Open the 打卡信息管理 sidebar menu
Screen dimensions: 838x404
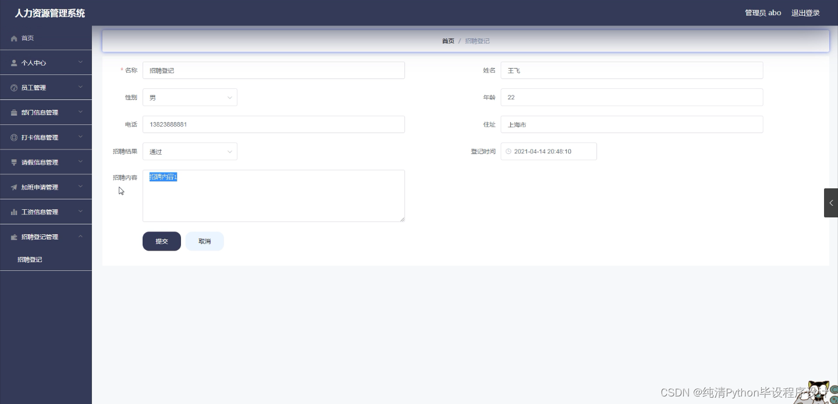[x=46, y=138]
